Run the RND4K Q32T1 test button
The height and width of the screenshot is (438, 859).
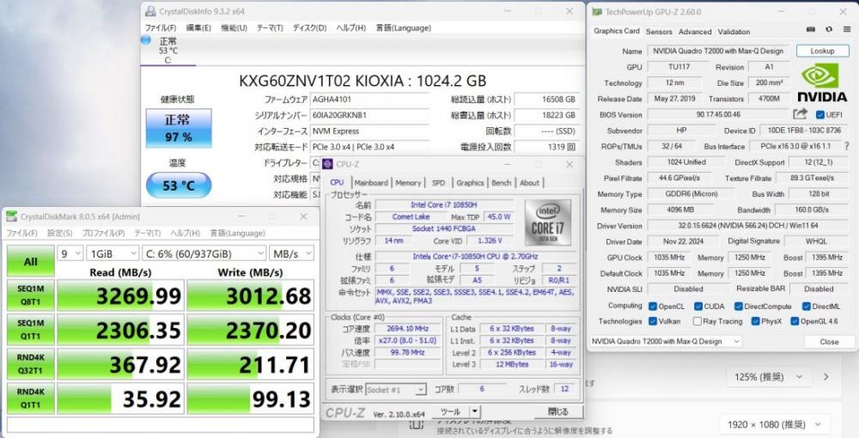(31, 364)
